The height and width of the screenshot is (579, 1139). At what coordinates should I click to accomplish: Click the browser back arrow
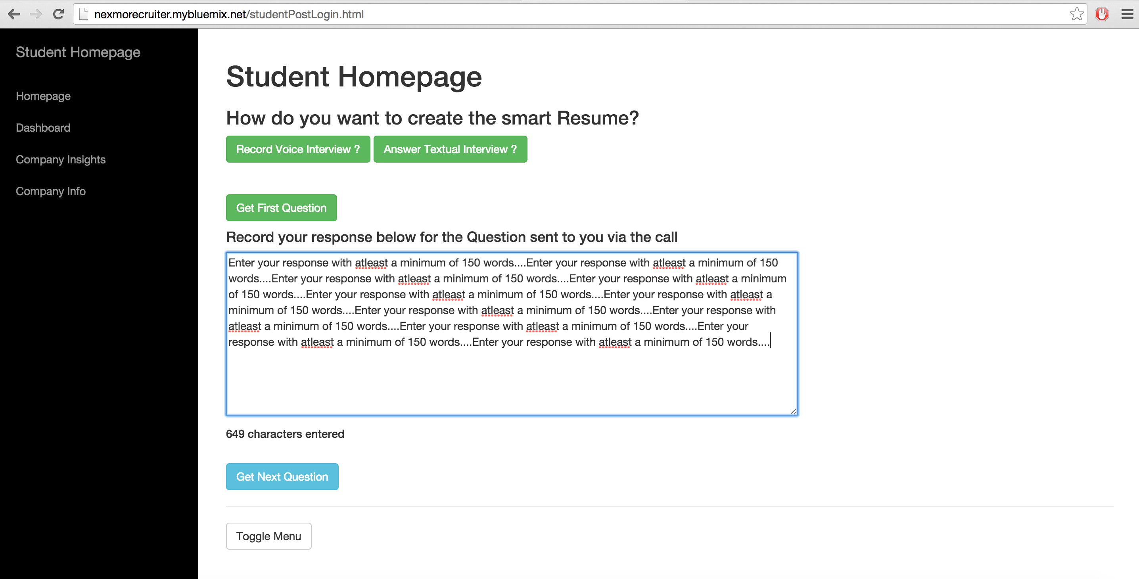tap(14, 14)
